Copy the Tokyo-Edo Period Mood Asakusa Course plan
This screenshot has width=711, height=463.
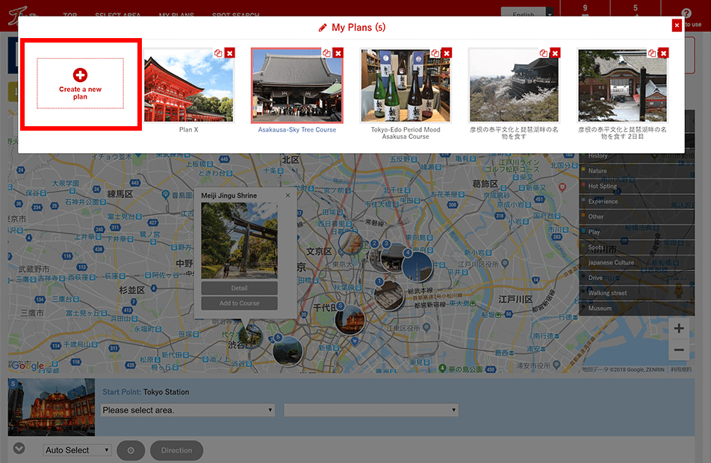[435, 53]
